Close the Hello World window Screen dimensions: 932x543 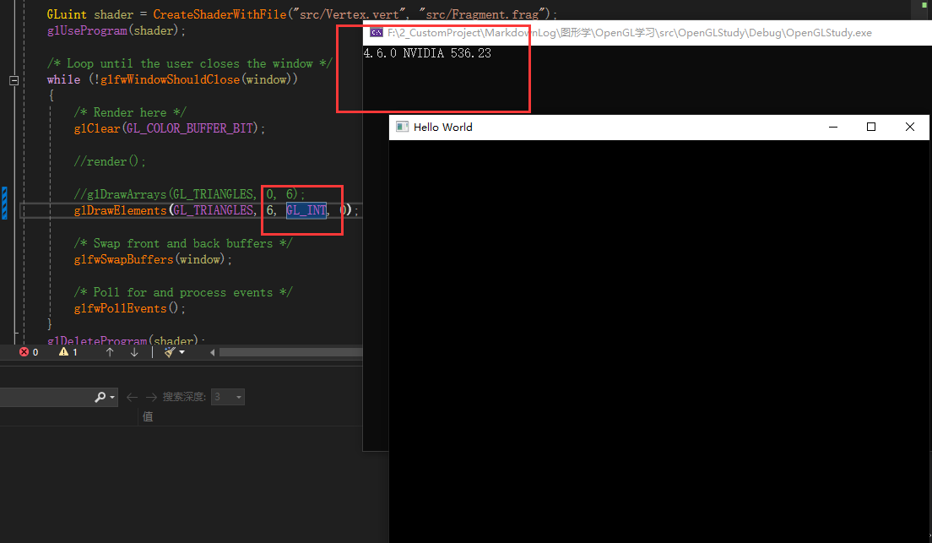(x=909, y=128)
